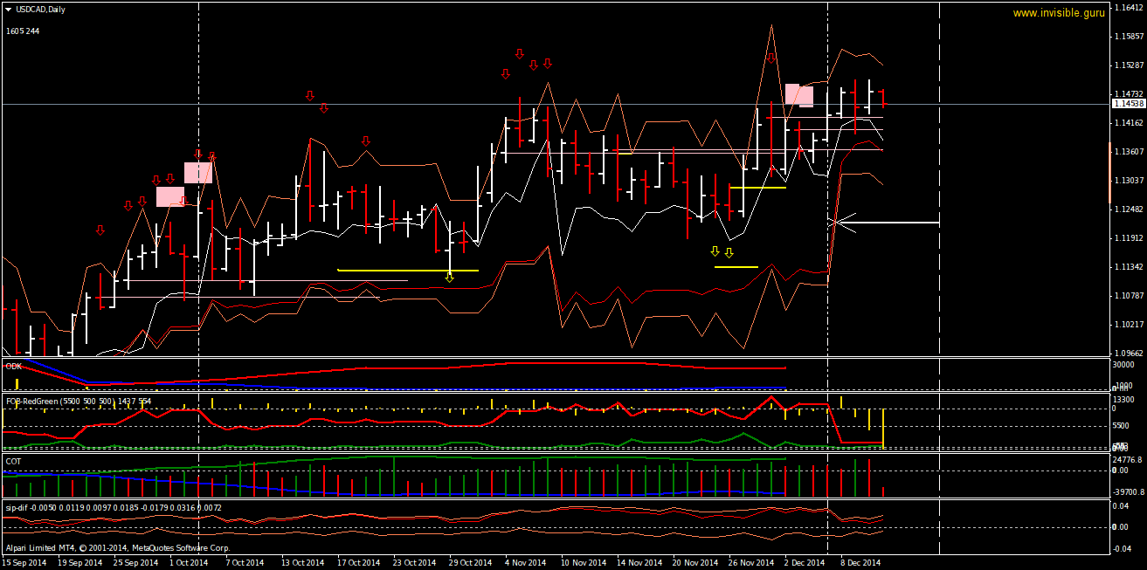Click the -39700.8 value on the COT scale
Viewport: 1147px width, 570px height.
1130,491
